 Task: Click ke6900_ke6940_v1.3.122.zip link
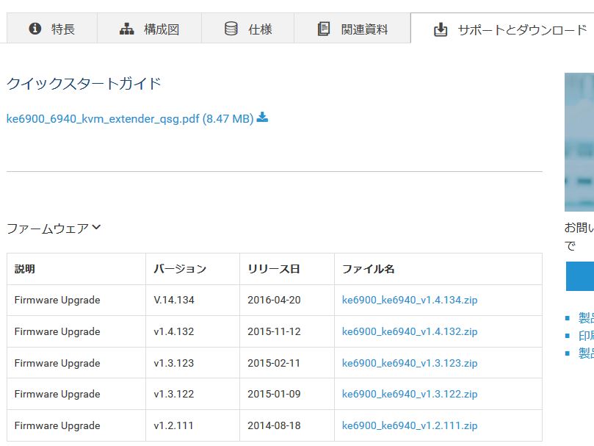click(x=410, y=394)
